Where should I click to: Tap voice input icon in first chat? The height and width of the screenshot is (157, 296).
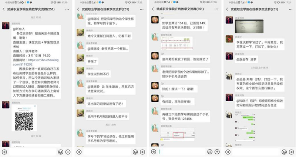(x=4, y=152)
